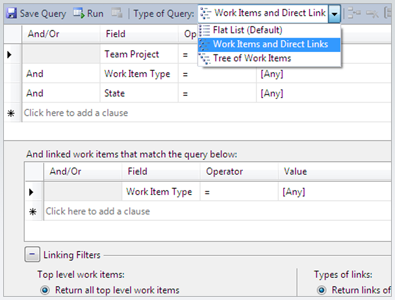This screenshot has height=300, width=395.
Task: Open the Type of Query combo box
Action: pyautogui.click(x=266, y=13)
